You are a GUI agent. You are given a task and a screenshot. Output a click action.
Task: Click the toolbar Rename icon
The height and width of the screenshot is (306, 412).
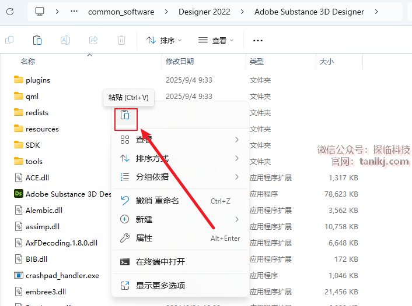point(65,40)
